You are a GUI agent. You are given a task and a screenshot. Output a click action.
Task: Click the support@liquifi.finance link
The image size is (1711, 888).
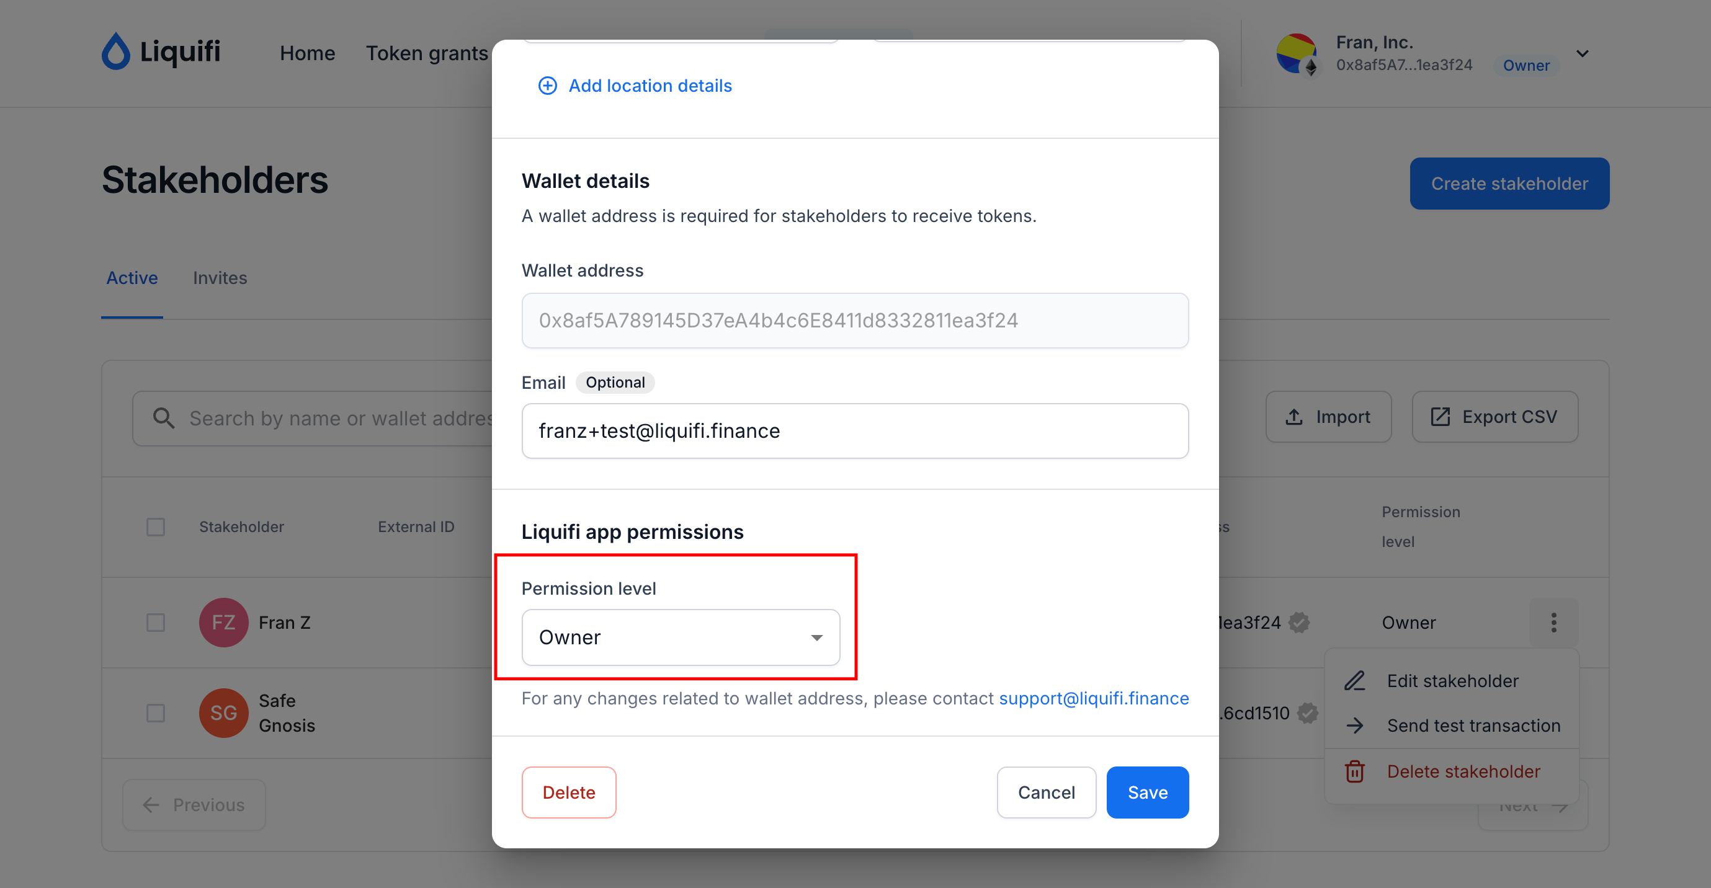[1093, 698]
